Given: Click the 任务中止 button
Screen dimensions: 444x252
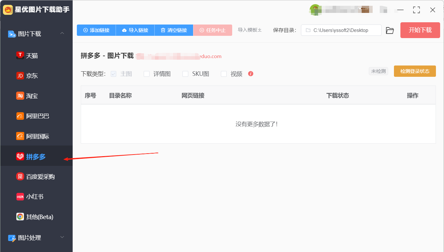Looking at the screenshot, I should (212, 30).
